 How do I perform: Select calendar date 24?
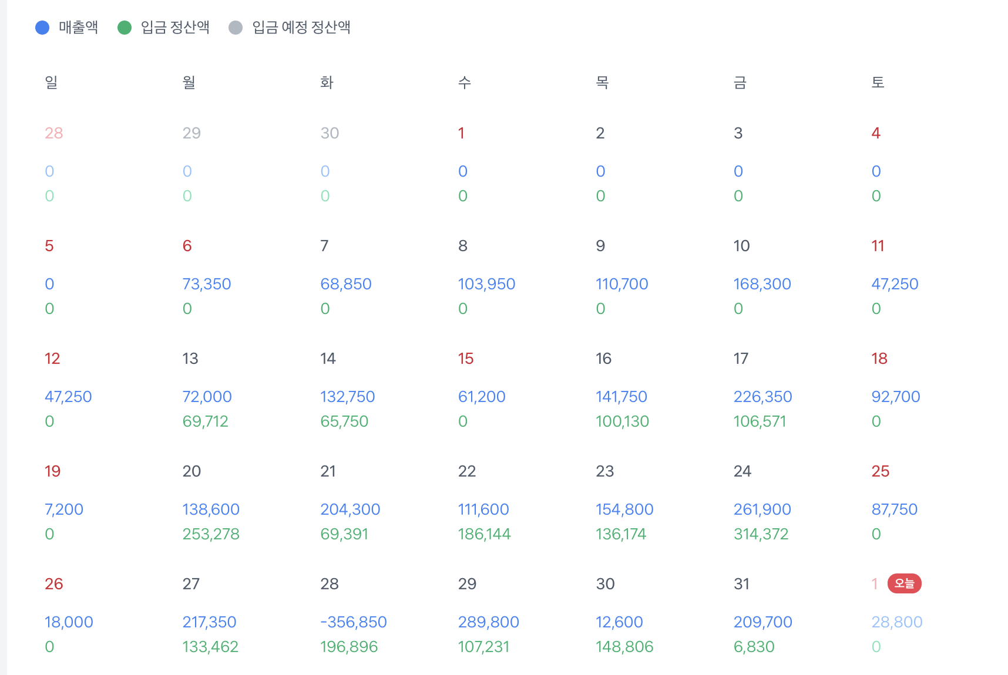742,471
